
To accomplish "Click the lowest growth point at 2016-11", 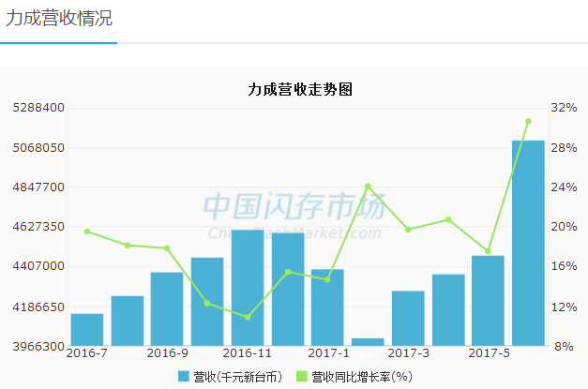I will pyautogui.click(x=248, y=317).
